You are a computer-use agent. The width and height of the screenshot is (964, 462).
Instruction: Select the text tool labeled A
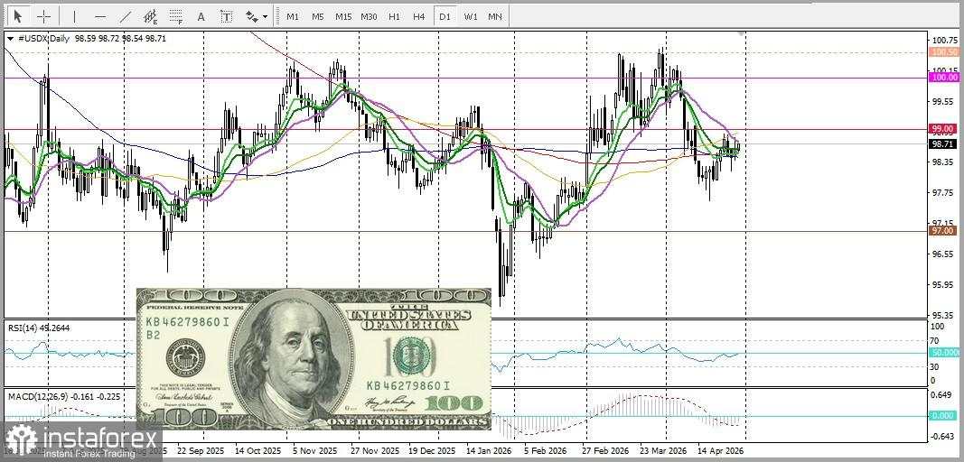(x=201, y=16)
